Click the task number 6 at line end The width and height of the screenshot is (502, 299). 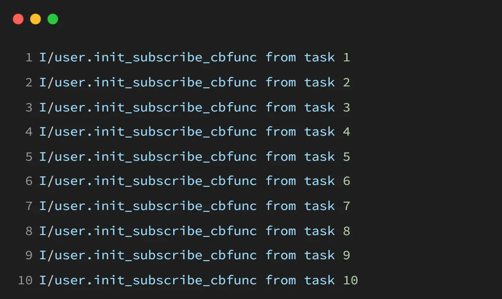[x=347, y=181]
